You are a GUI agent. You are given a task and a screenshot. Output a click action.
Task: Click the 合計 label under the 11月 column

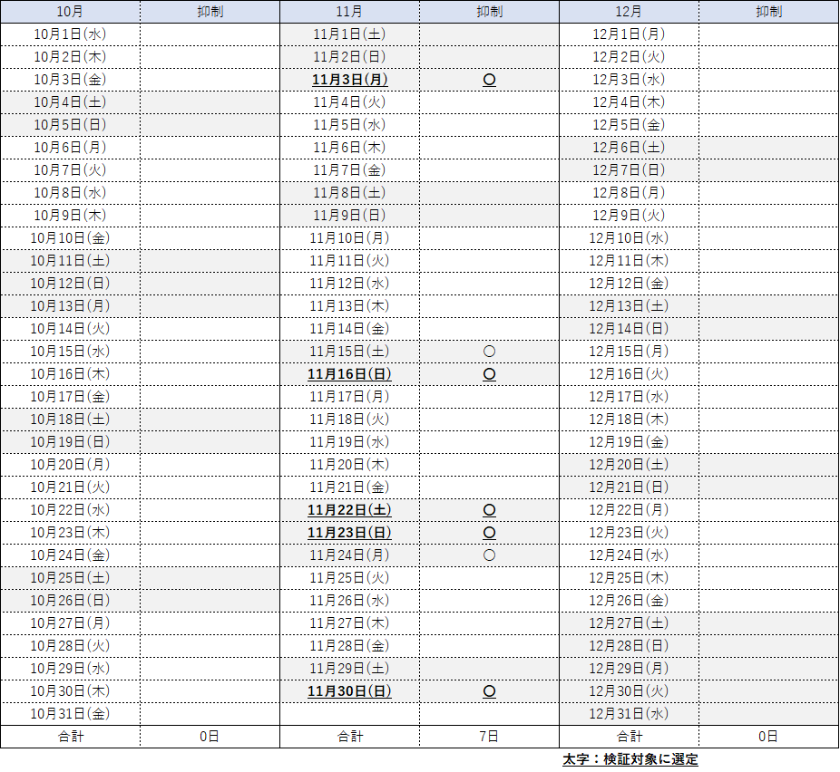tap(349, 737)
